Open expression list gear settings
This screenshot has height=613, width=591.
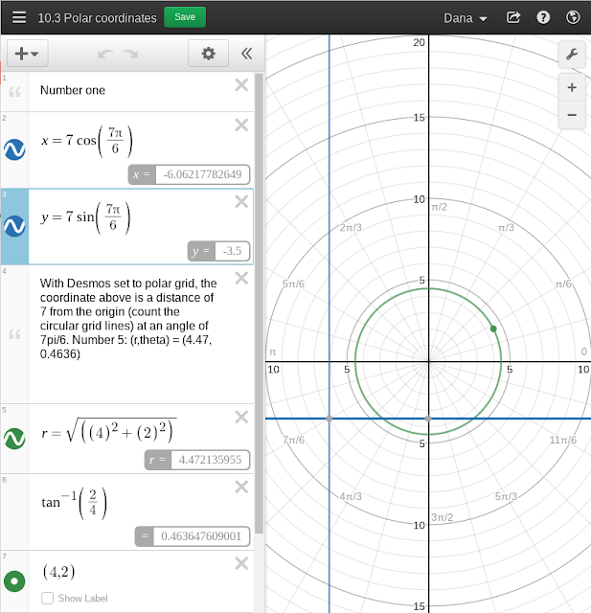pos(209,54)
